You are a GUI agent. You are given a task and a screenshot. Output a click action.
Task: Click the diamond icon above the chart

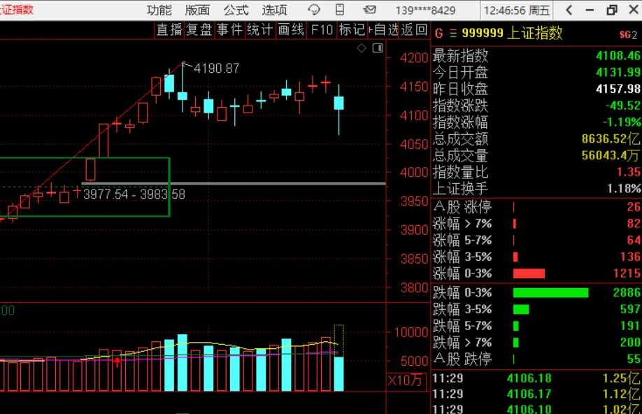point(361,48)
